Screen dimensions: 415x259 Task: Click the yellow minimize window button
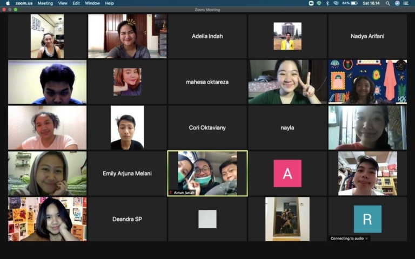pyautogui.click(x=10, y=10)
